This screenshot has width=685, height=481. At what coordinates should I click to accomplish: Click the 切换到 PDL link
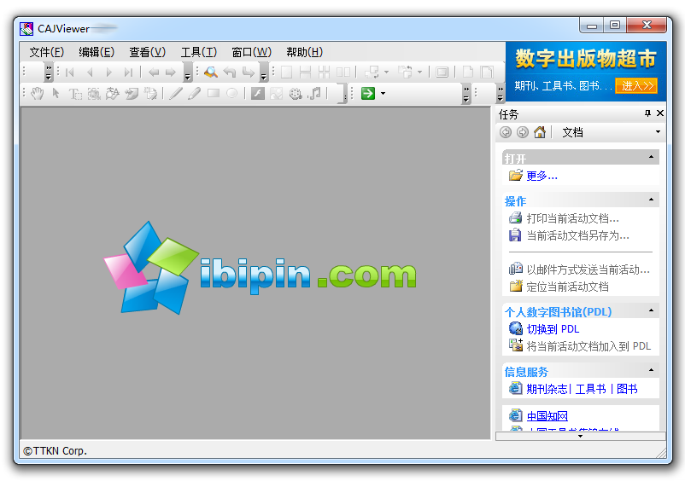coord(553,329)
